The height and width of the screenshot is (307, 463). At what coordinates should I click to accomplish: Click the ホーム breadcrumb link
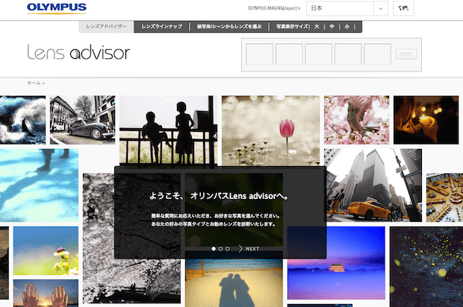(x=34, y=83)
